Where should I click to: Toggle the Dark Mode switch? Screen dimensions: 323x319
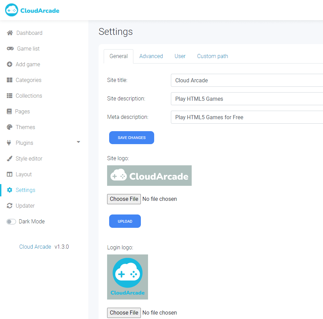click(x=11, y=222)
